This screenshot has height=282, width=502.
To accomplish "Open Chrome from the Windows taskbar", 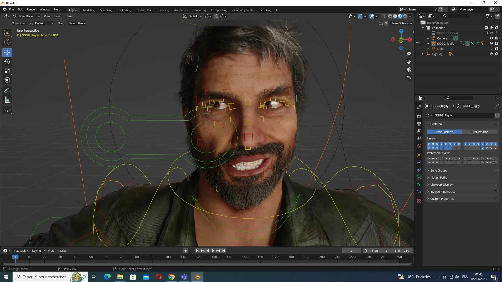I will click(x=172, y=277).
